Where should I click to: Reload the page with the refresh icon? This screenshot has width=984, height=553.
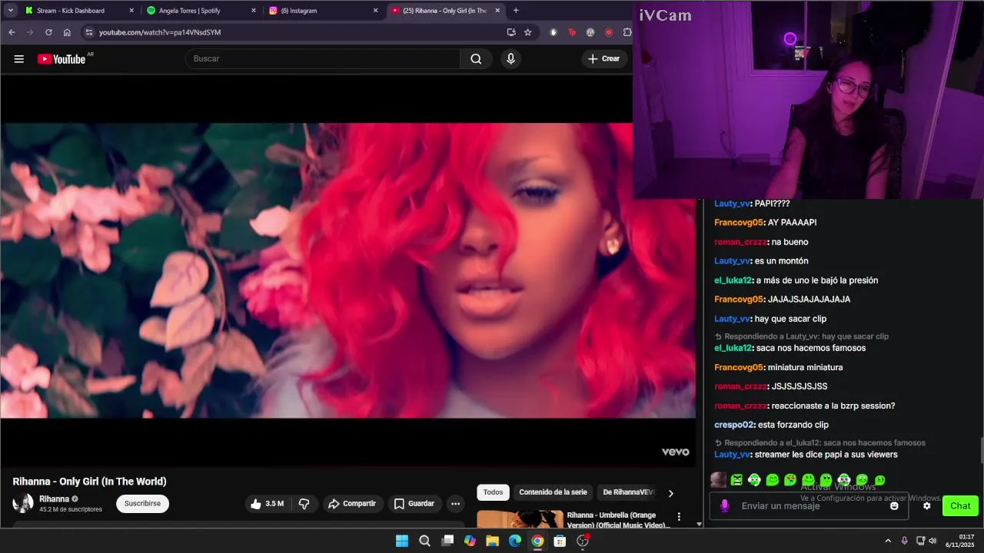point(48,32)
